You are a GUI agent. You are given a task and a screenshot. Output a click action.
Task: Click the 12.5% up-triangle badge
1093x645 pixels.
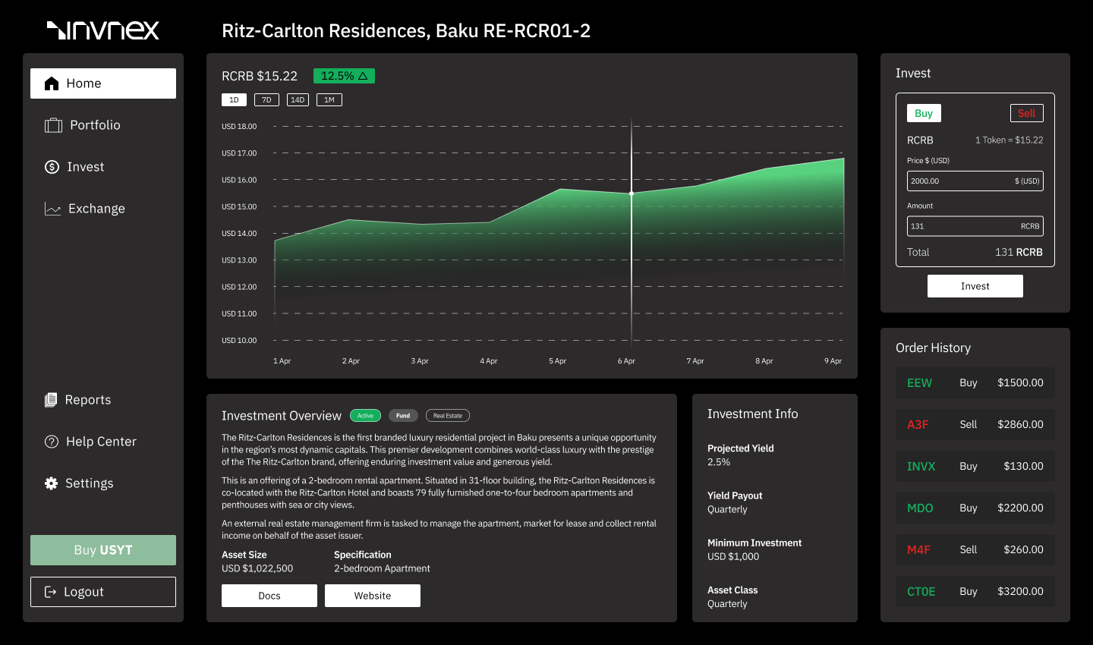344,76
